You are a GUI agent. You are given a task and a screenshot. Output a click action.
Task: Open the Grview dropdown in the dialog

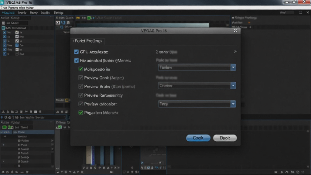[x=197, y=86]
